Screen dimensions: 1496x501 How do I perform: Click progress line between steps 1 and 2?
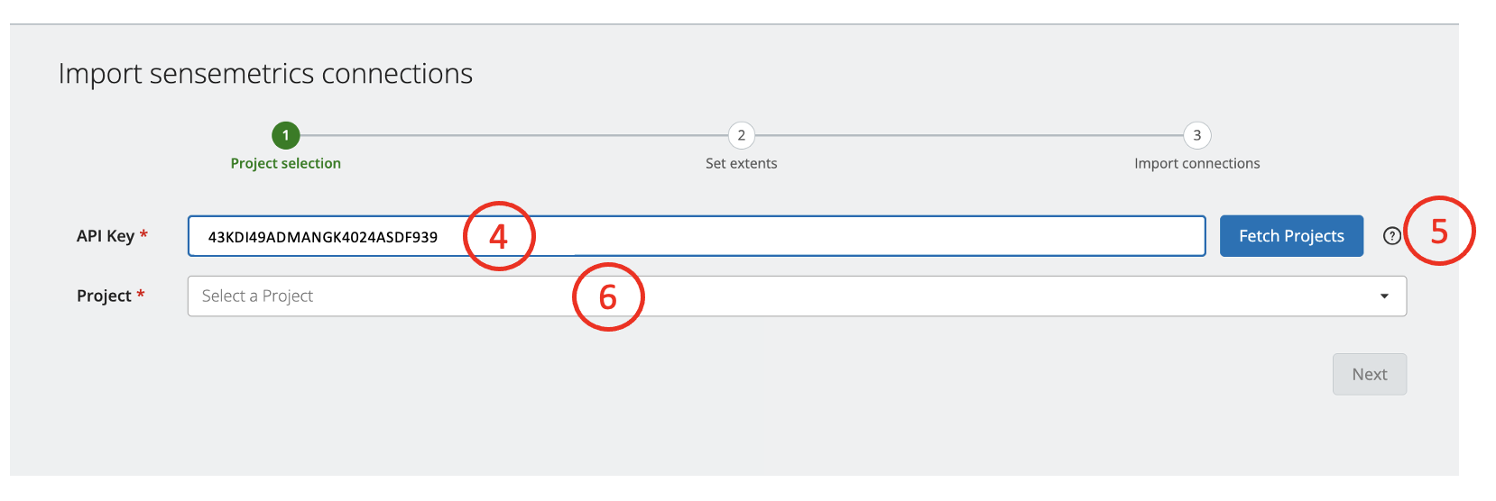coord(513,135)
